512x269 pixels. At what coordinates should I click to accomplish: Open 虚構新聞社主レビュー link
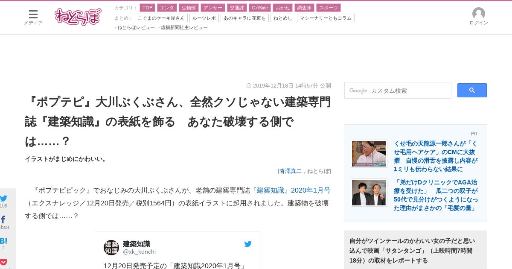[x=184, y=27]
